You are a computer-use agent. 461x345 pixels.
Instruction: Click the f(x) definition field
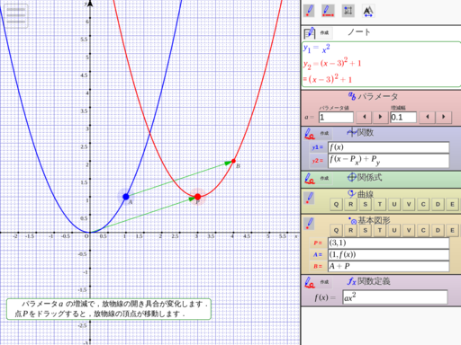click(394, 297)
